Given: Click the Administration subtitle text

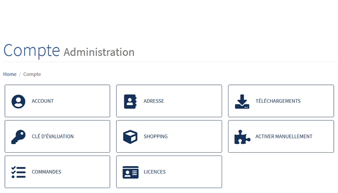Looking at the screenshot, I should pyautogui.click(x=99, y=52).
